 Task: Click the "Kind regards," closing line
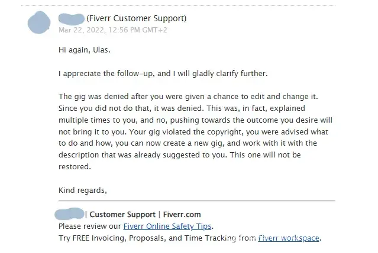point(82,190)
